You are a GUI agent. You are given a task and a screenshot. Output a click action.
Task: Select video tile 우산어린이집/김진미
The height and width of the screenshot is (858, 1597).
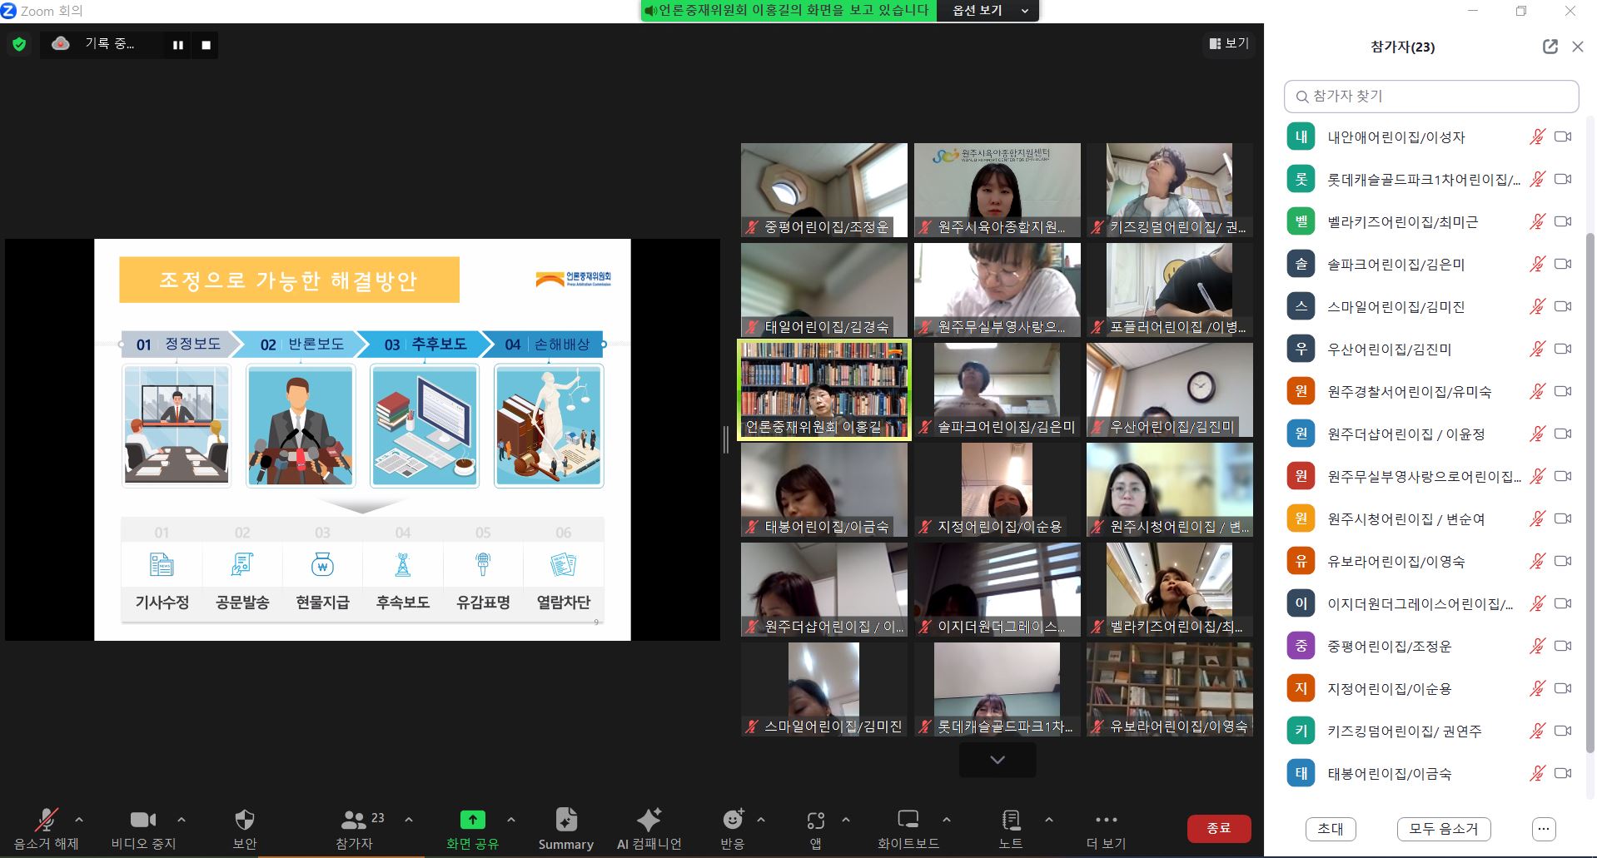click(x=1170, y=389)
